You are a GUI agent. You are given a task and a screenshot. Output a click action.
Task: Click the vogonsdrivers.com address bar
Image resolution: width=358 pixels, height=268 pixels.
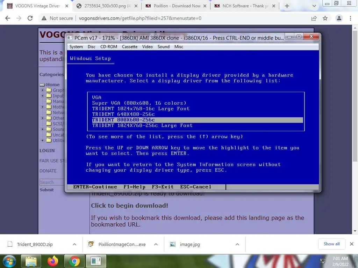[x=140, y=18]
